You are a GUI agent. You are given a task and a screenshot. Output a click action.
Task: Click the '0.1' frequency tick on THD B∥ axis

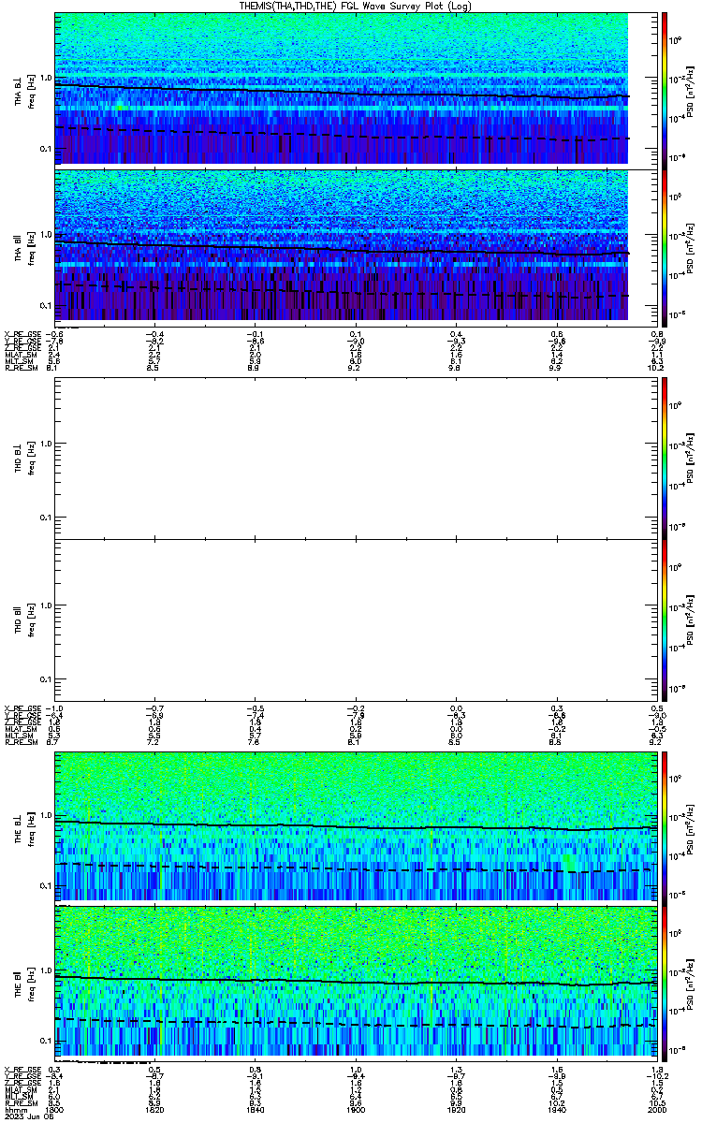(x=47, y=678)
